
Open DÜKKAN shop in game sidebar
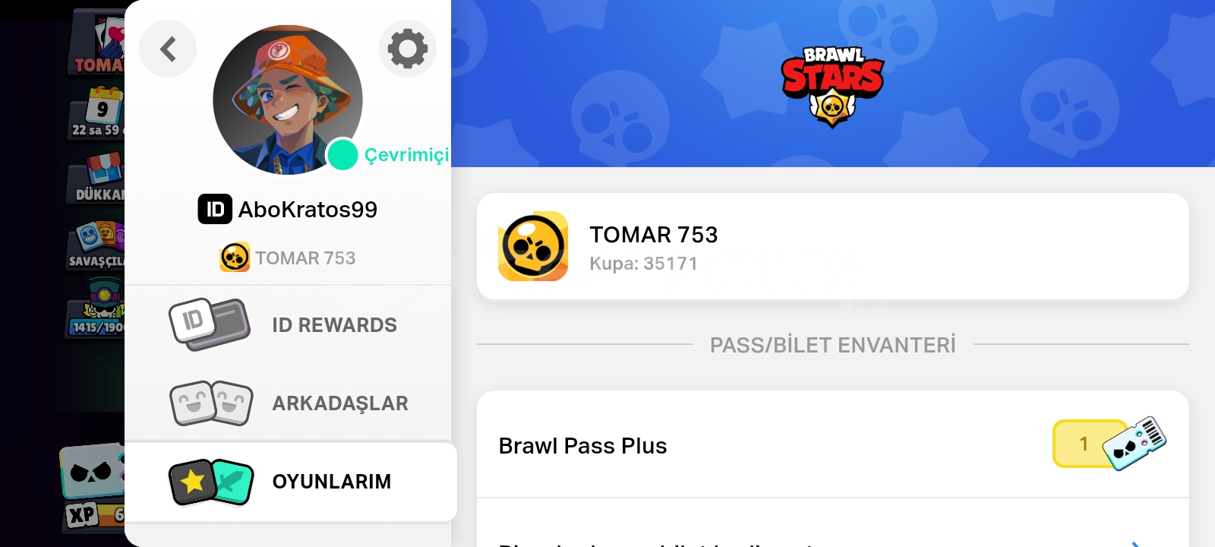click(x=99, y=178)
